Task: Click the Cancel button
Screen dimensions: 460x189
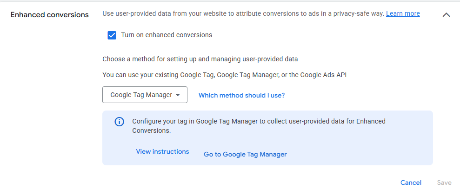Action: (x=411, y=182)
